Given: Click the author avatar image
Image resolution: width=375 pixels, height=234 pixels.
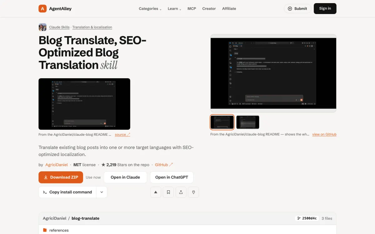Looking at the screenshot, I should click(42, 27).
